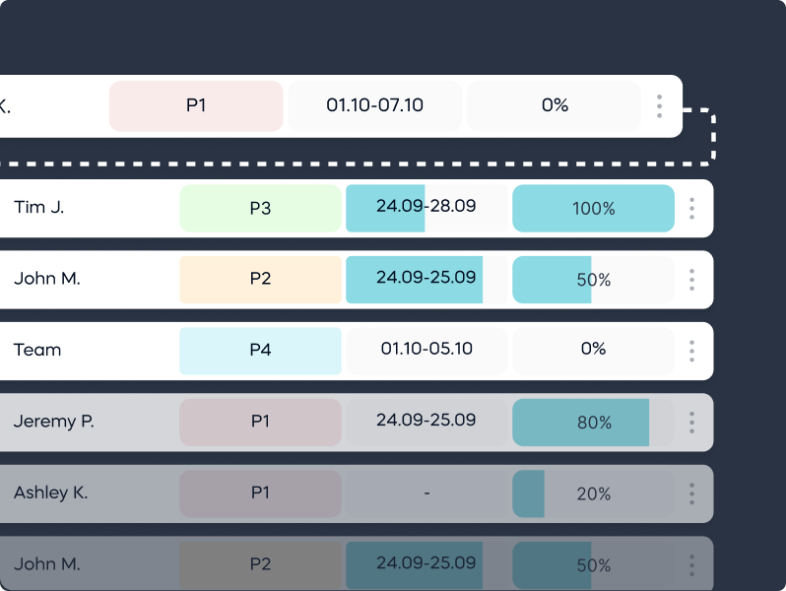Open the three-dot menu for Tim J.

coord(692,208)
